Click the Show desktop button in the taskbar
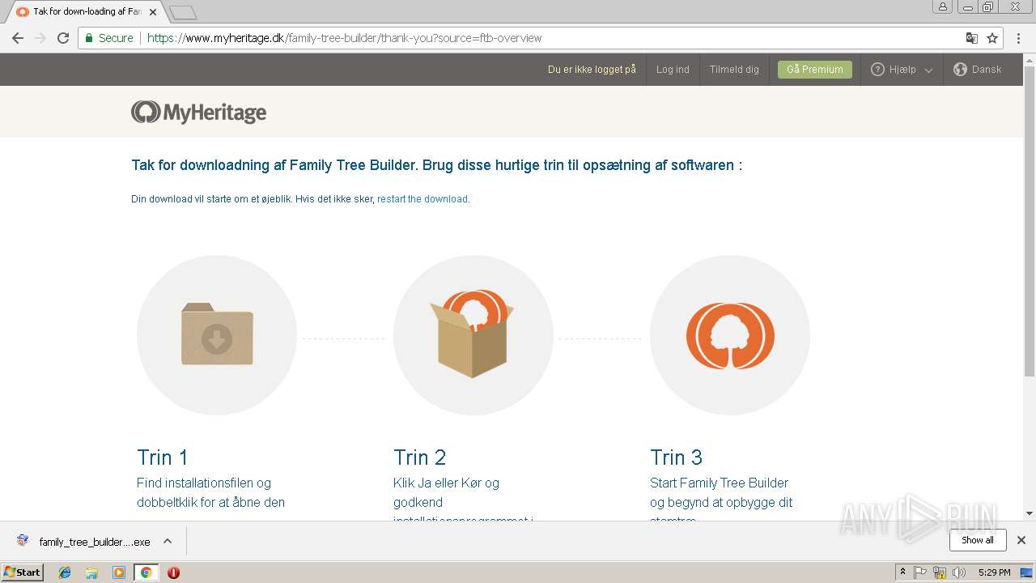 click(x=1027, y=572)
